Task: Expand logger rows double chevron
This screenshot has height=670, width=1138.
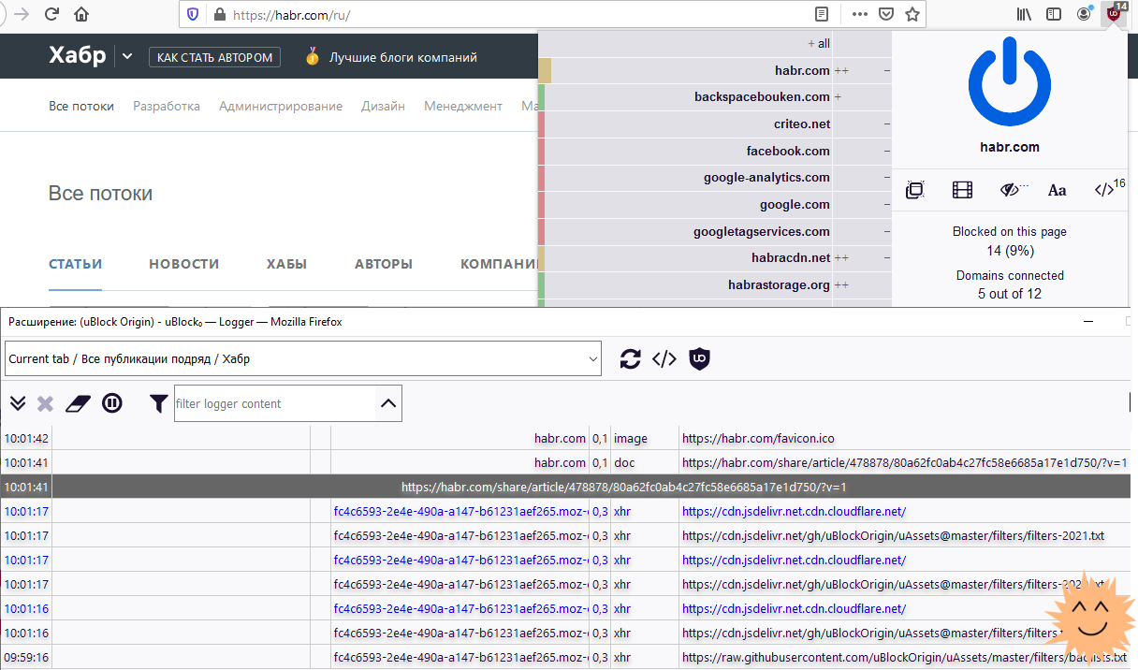Action: pyautogui.click(x=18, y=403)
